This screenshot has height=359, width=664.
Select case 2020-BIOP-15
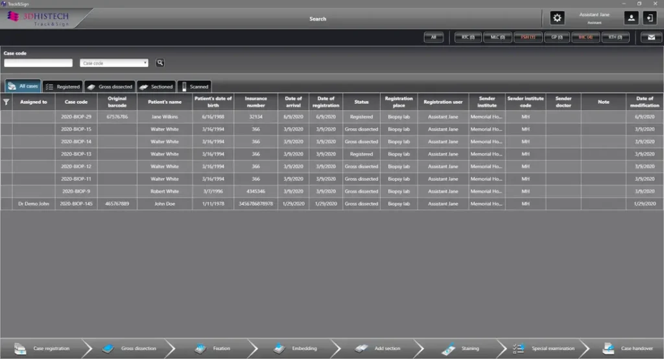pos(77,129)
